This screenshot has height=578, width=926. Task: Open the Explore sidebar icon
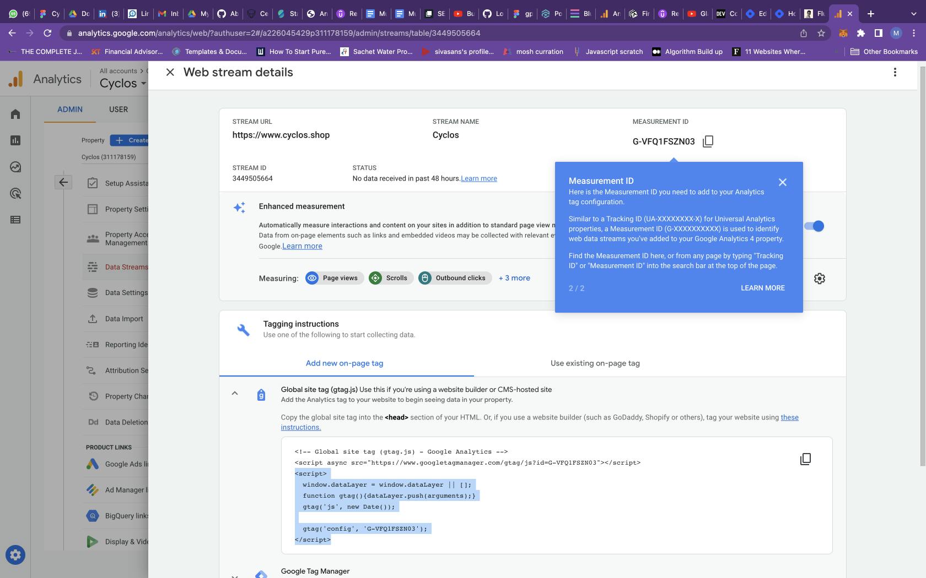click(15, 167)
